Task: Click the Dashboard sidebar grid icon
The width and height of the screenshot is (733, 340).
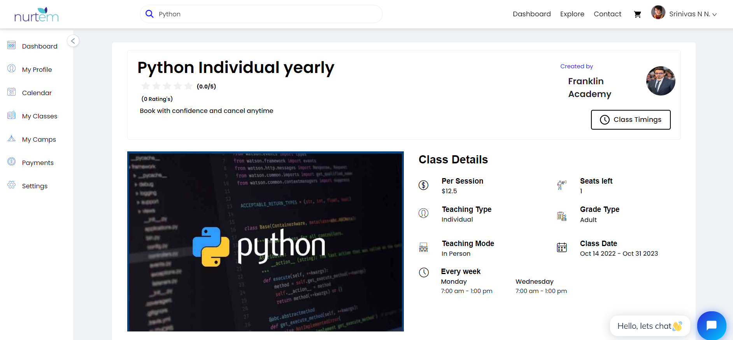Action: click(12, 45)
